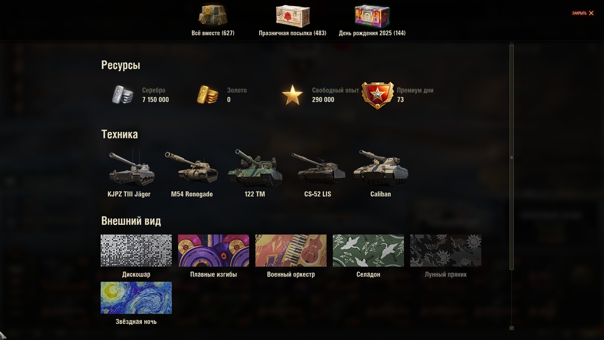Image resolution: width=604 pixels, height=340 pixels.
Task: Click the gold star Свободный опыт icon
Action: (x=292, y=95)
